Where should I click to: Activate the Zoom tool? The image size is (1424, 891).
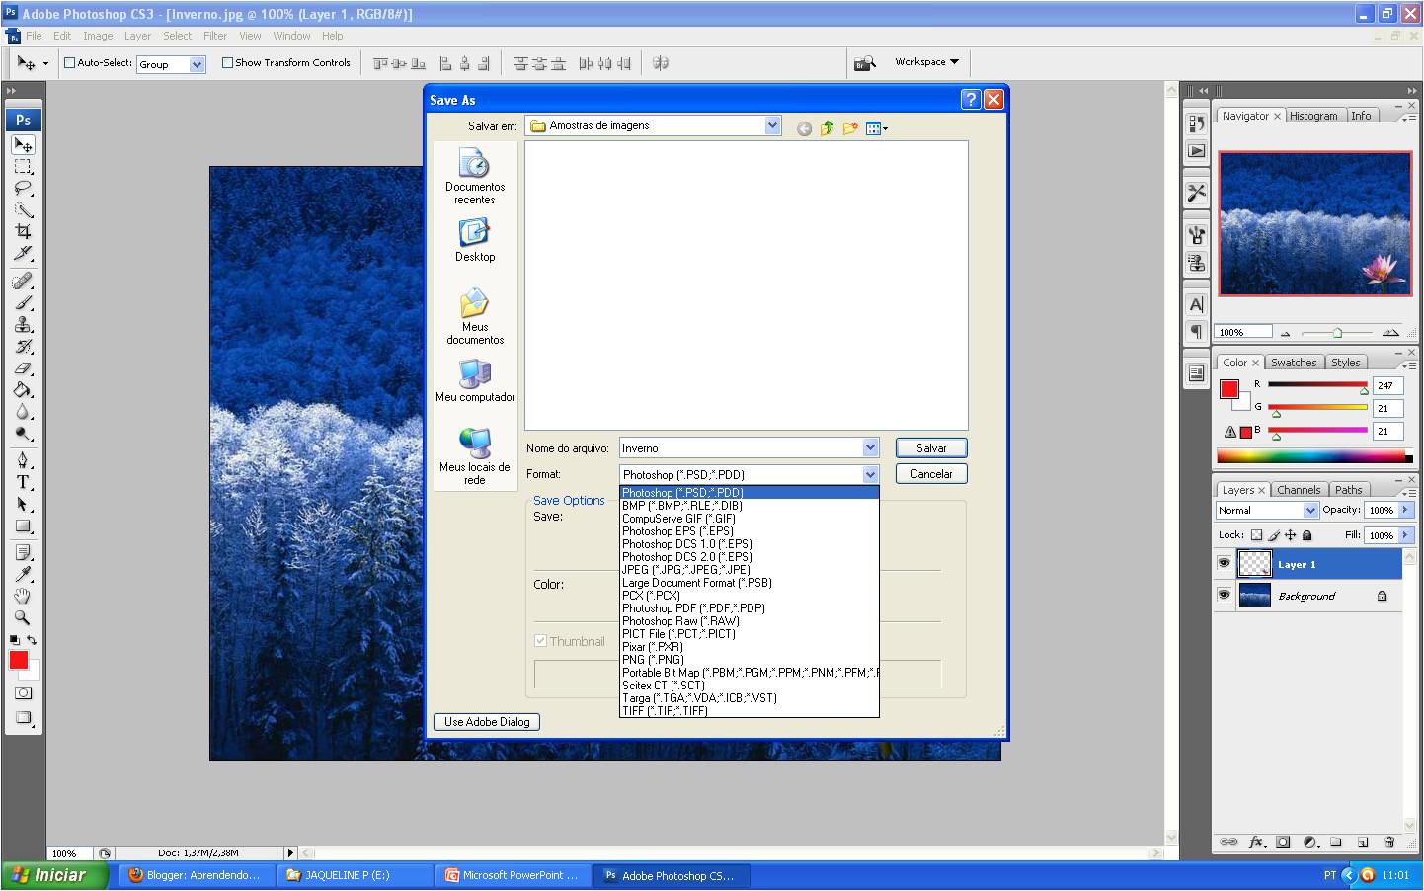coord(24,617)
